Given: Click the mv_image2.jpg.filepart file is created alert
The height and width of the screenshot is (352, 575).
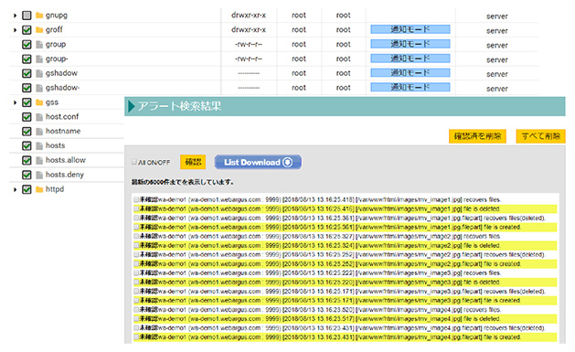Looking at the screenshot, I should pos(345,264).
